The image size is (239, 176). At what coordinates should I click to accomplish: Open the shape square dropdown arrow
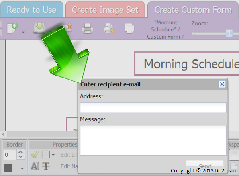click(x=54, y=155)
